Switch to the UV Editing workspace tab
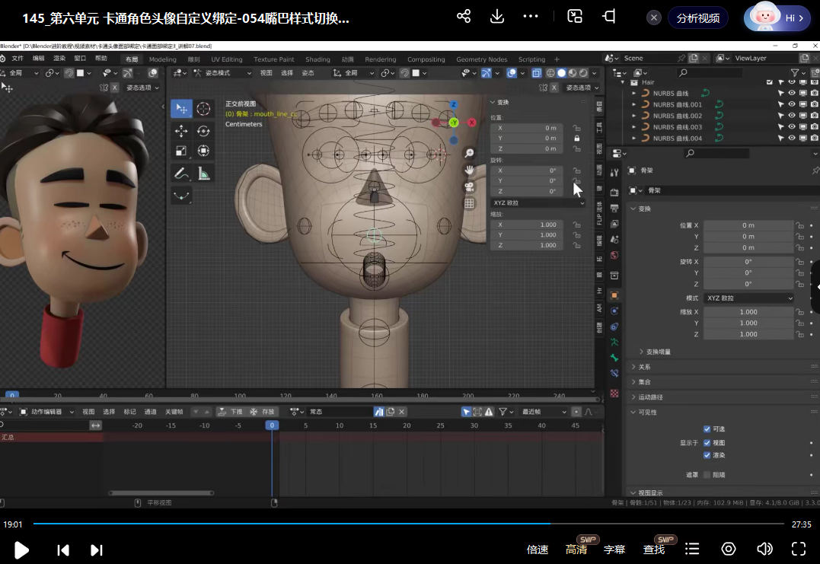This screenshot has width=820, height=564. click(226, 59)
